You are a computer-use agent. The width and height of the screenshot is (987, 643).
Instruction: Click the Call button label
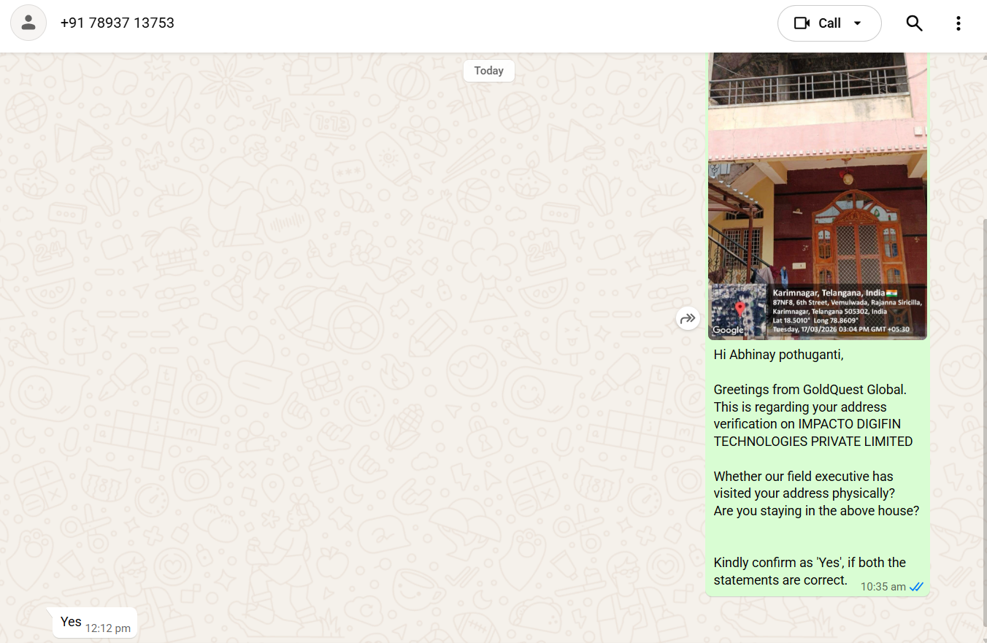pyautogui.click(x=829, y=23)
